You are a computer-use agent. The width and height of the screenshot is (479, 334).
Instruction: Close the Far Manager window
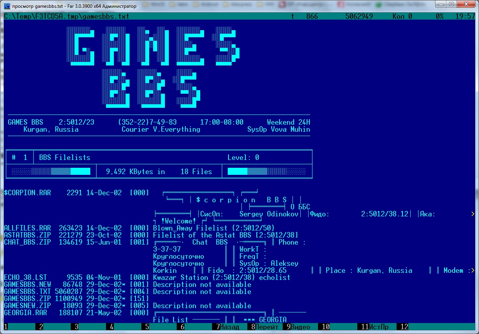[x=466, y=5]
